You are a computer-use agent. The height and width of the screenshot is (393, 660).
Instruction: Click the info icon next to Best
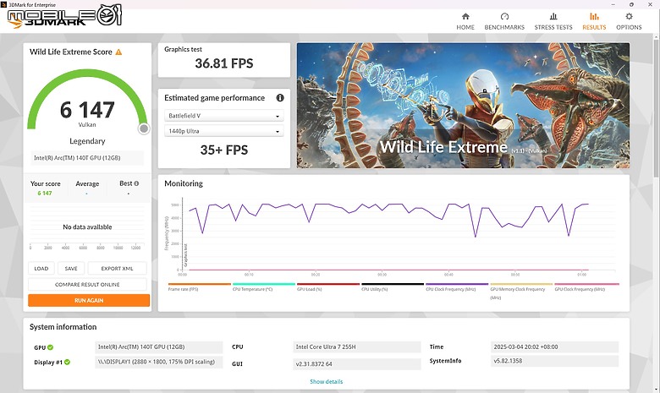pos(136,183)
